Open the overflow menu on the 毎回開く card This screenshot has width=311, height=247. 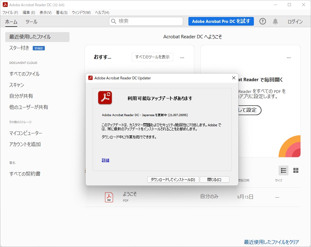point(289,57)
